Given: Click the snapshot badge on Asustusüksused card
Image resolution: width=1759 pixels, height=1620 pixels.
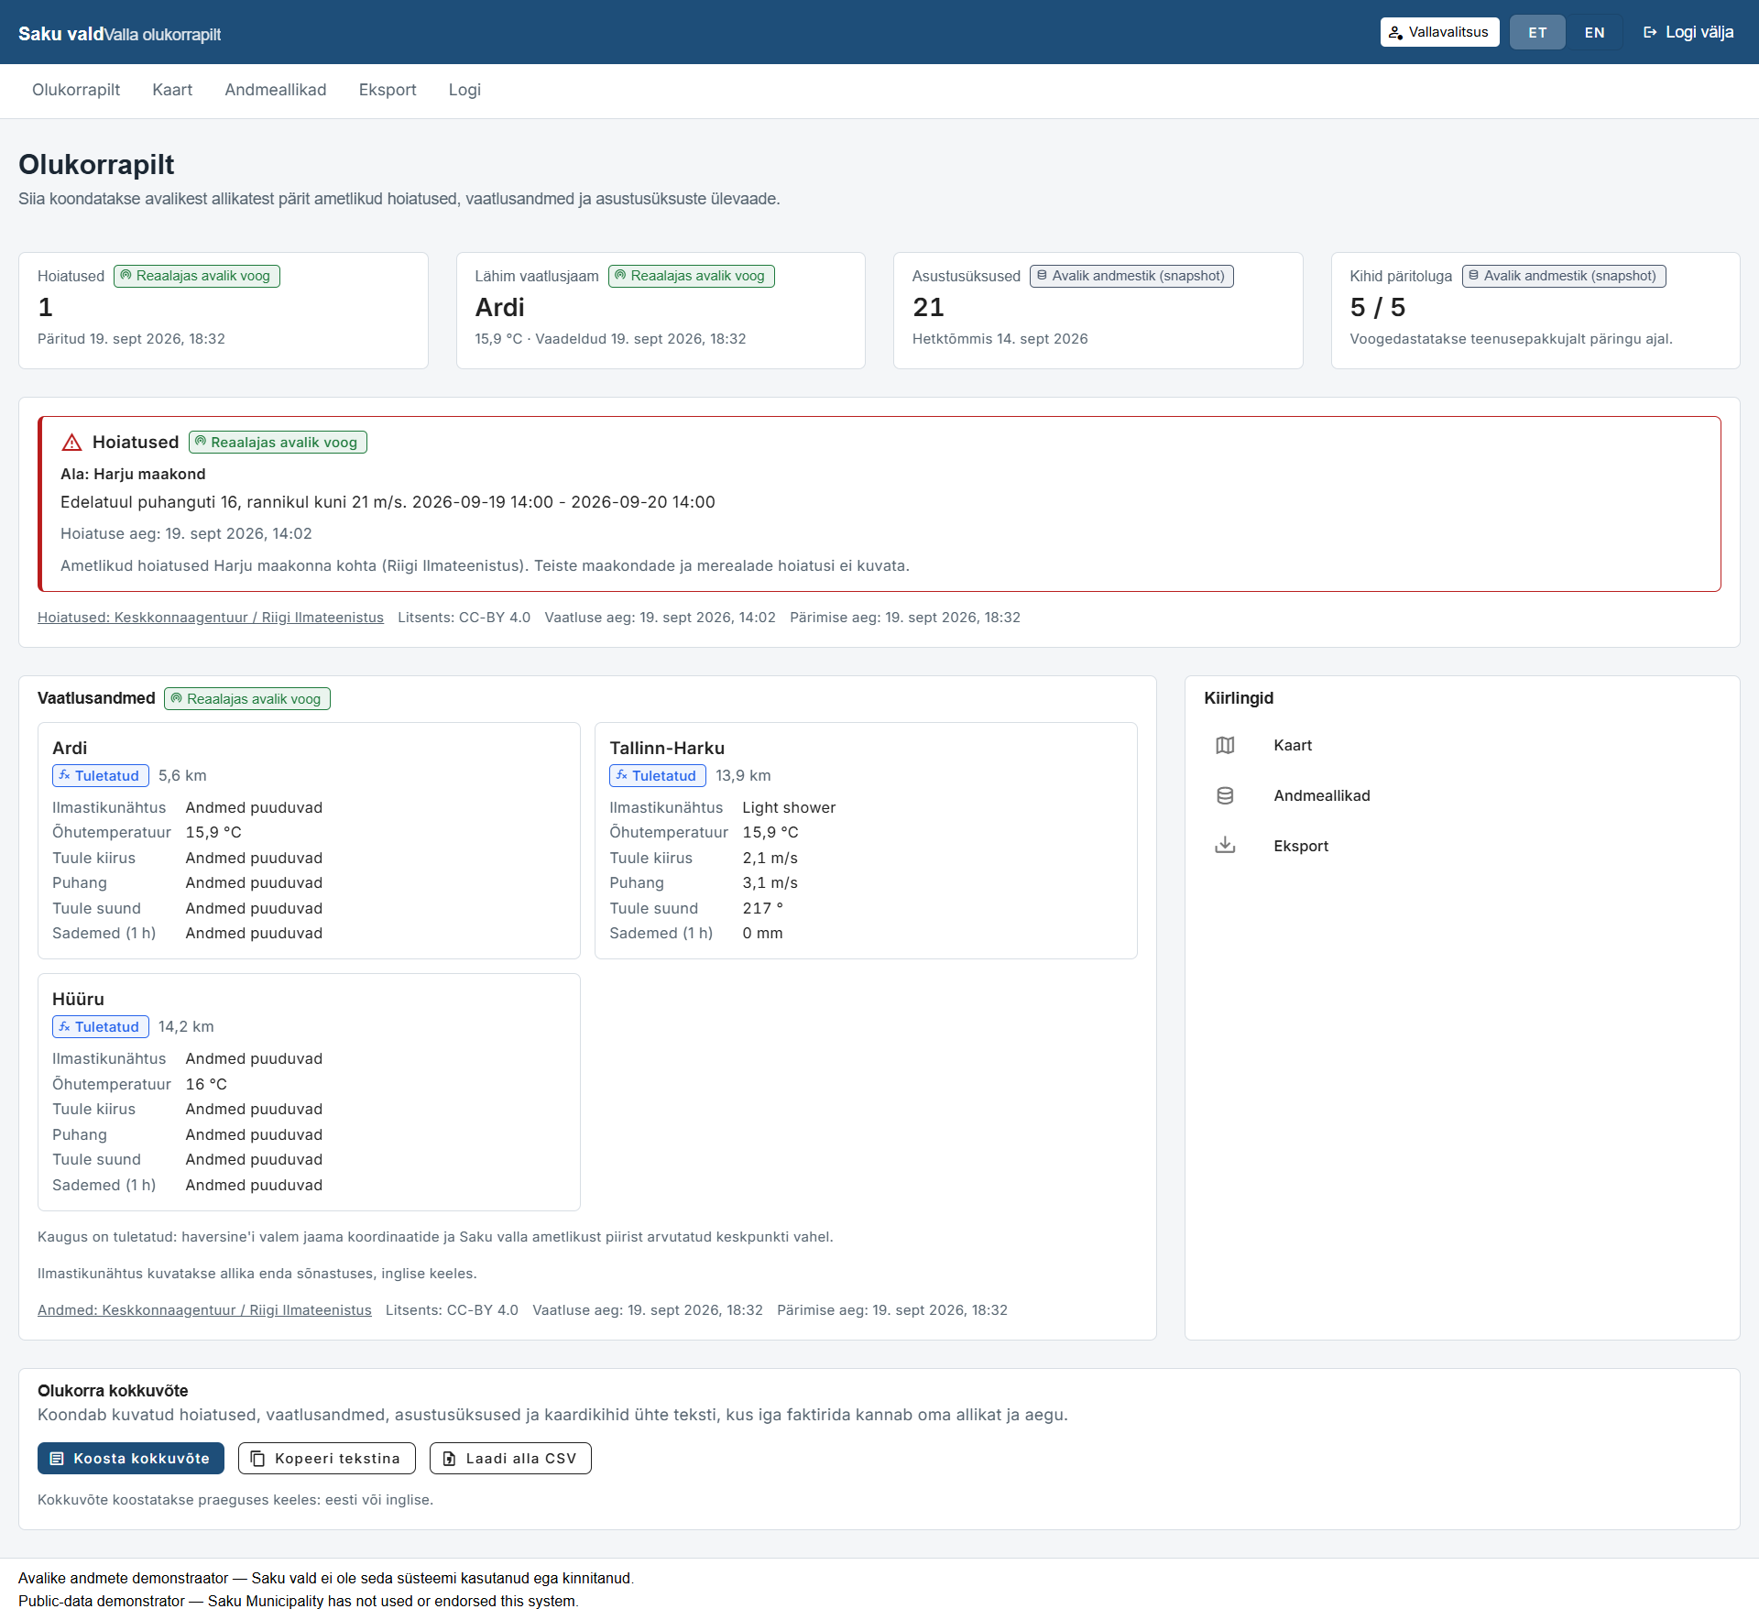Looking at the screenshot, I should 1131,276.
